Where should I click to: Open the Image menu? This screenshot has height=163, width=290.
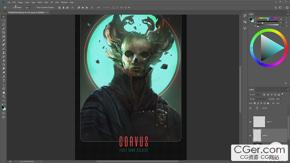pos(20,2)
